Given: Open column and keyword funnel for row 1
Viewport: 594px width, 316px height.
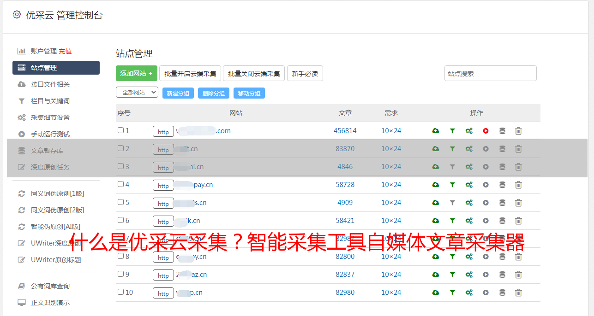Looking at the screenshot, I should click(x=452, y=131).
